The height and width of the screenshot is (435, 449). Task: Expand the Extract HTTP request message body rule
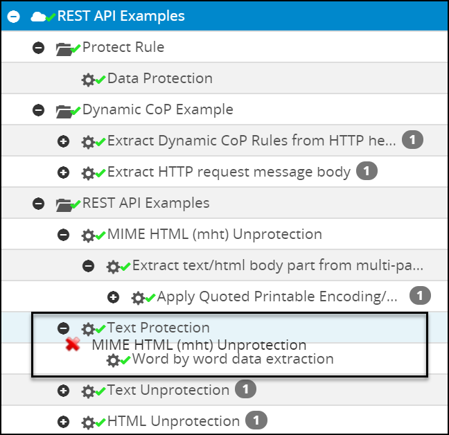point(63,172)
